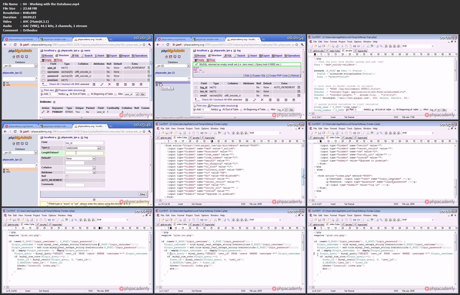Click Explain SQL link
Viewport: 460px width, 295px height.
(259, 76)
